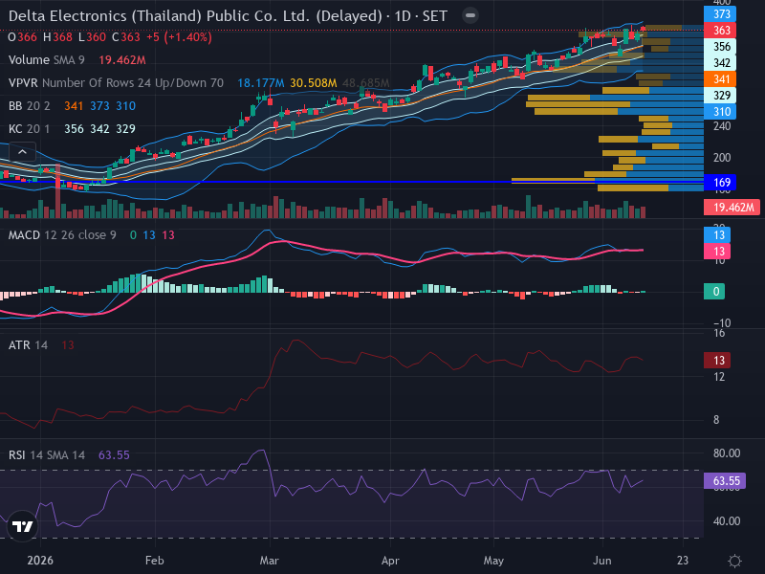Select the MACD 12 26 close 9 label

pos(62,235)
